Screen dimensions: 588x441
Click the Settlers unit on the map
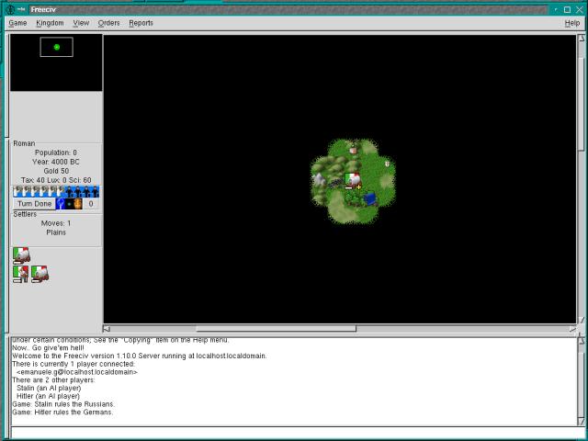pyautogui.click(x=353, y=181)
